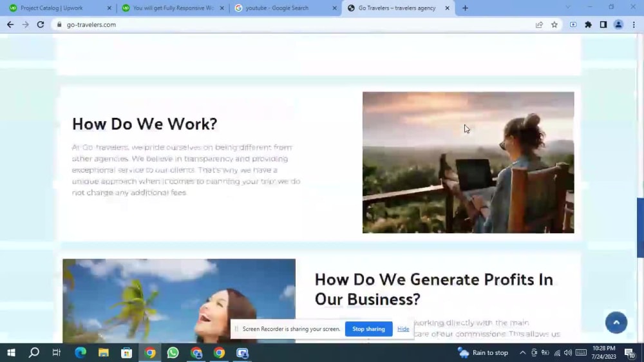Open the Rain to stop weather widget
The width and height of the screenshot is (644, 362).
[483, 352]
